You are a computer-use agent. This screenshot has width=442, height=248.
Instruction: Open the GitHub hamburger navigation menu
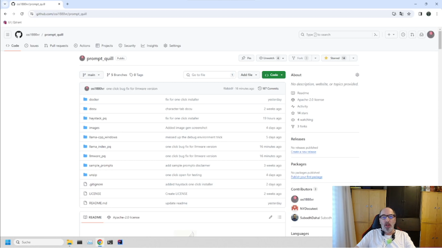coord(8,35)
